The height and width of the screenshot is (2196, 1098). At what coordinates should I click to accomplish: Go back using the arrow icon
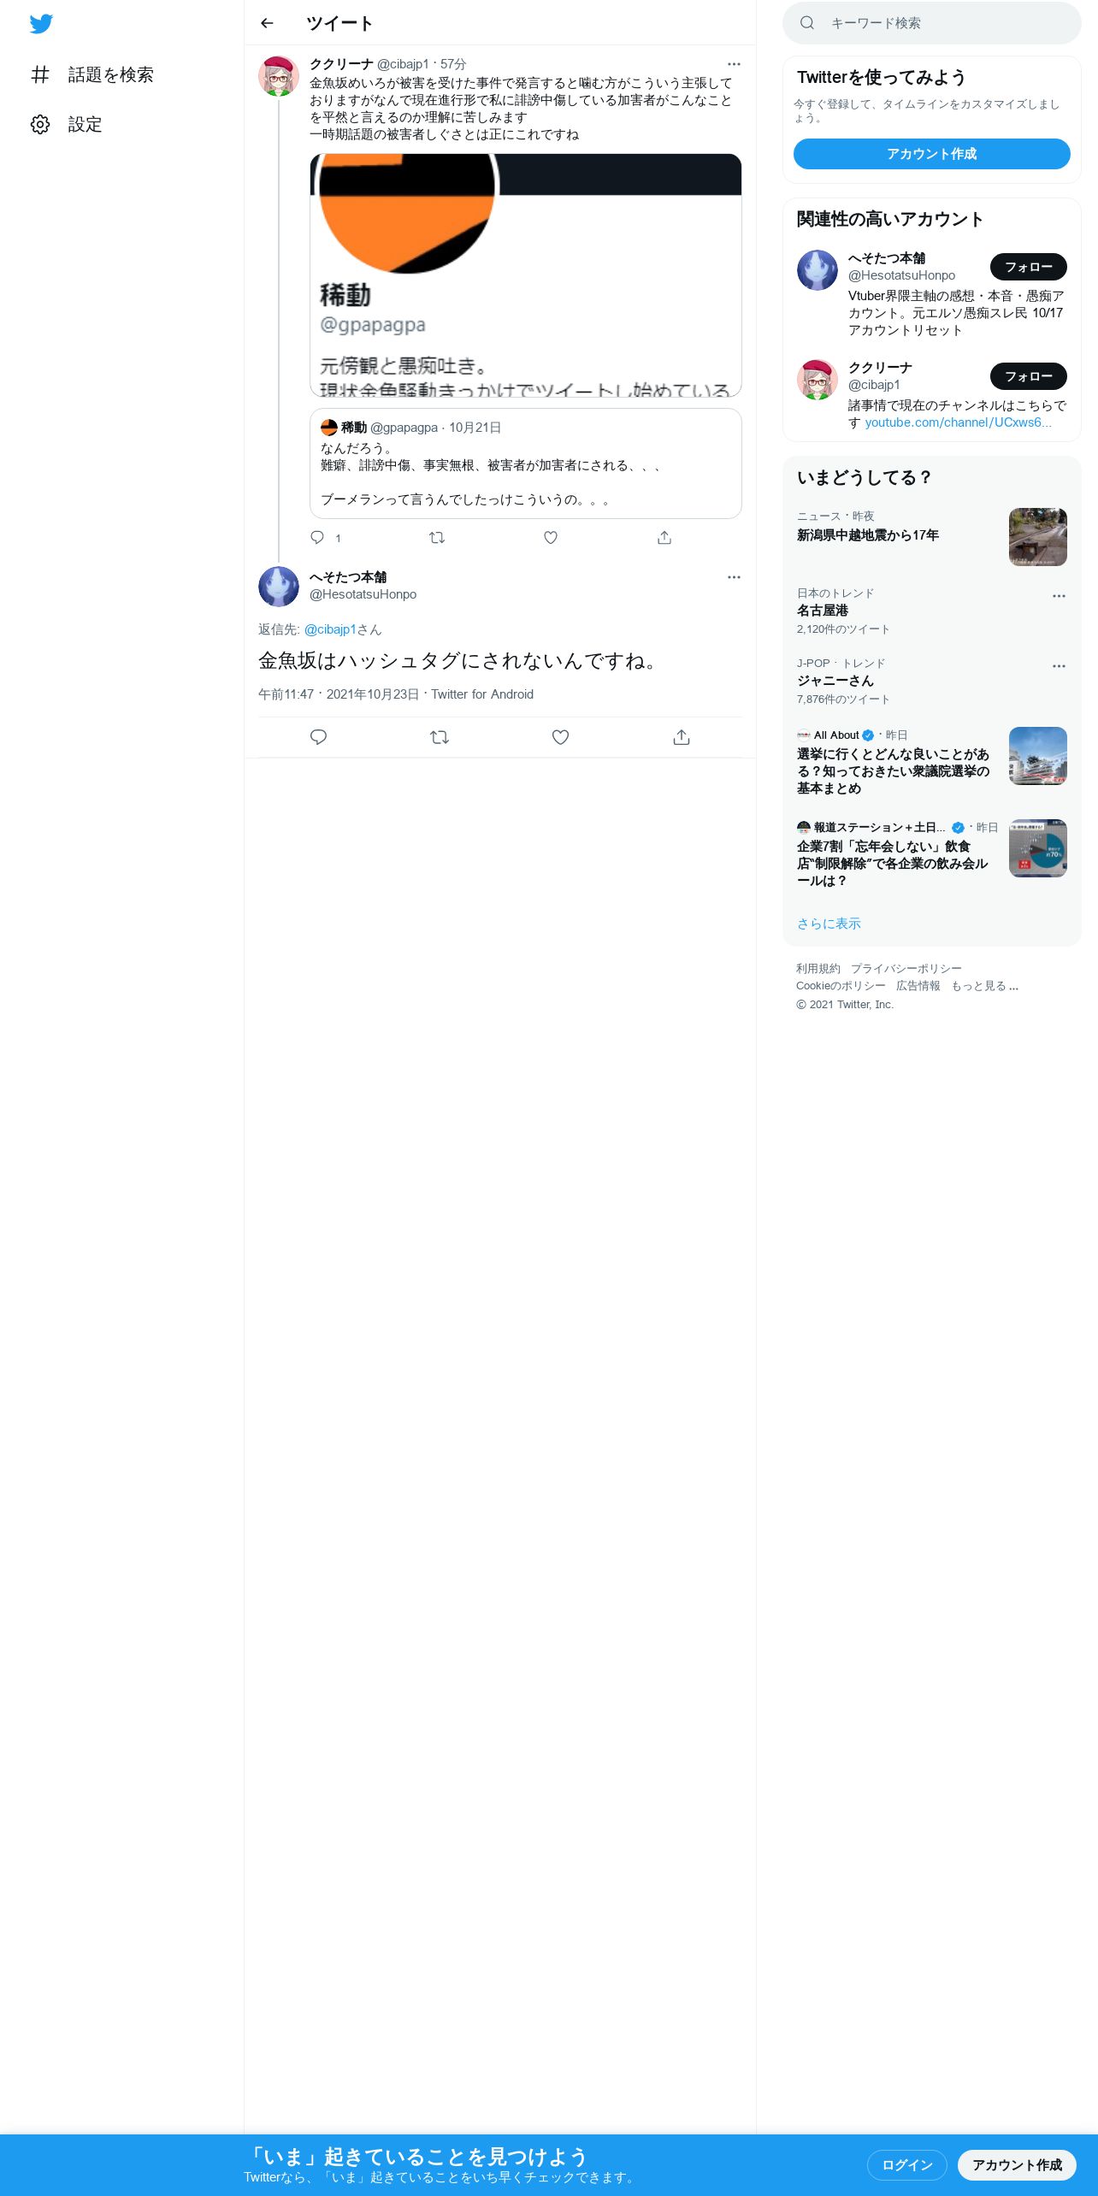267,23
